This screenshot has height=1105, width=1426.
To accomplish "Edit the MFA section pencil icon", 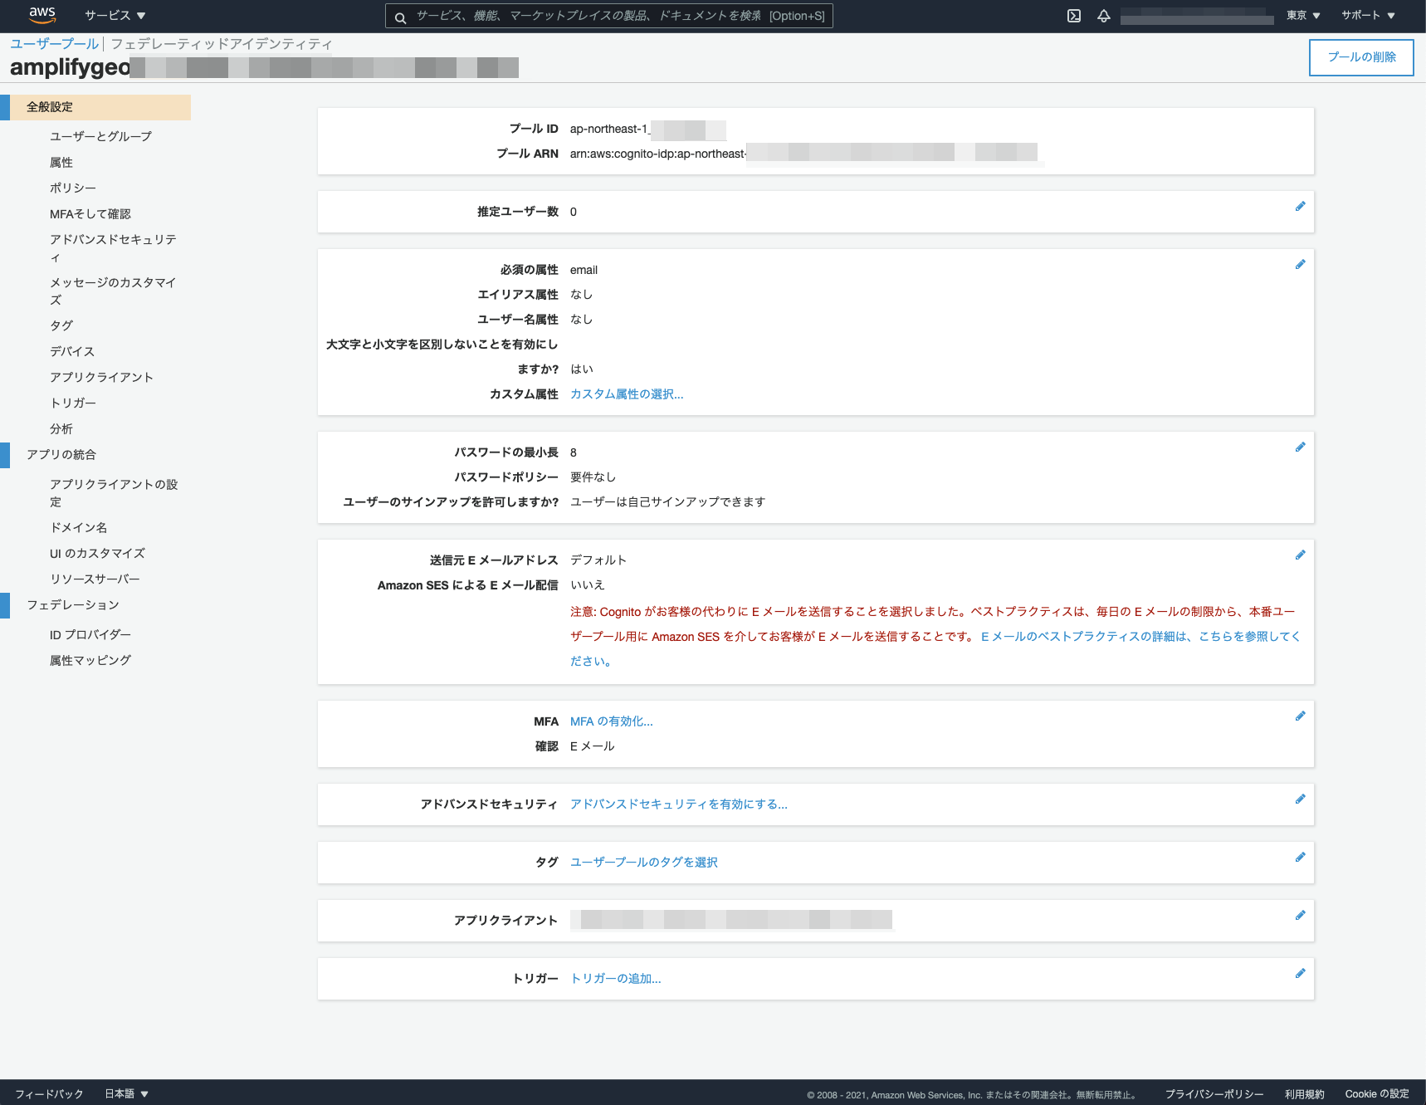I will tap(1300, 716).
